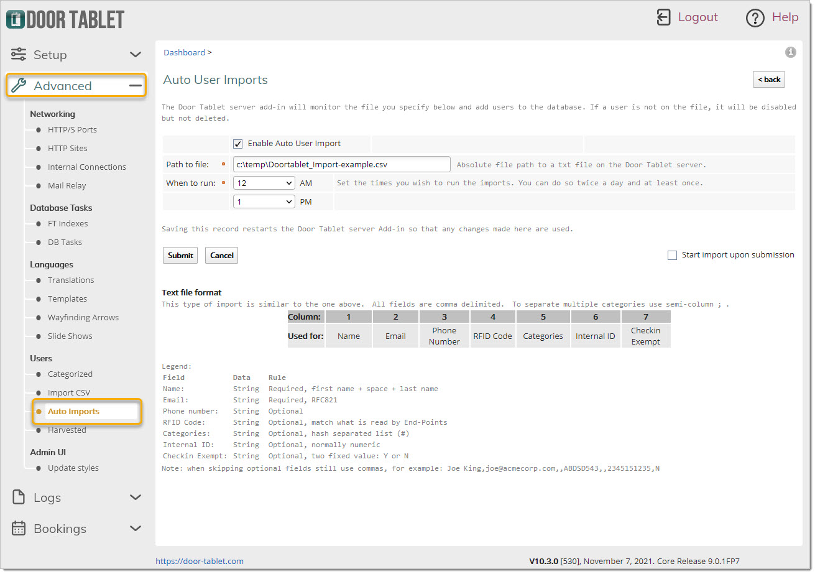This screenshot has height=574, width=815.
Task: Open Harvested users page
Action: click(67, 430)
